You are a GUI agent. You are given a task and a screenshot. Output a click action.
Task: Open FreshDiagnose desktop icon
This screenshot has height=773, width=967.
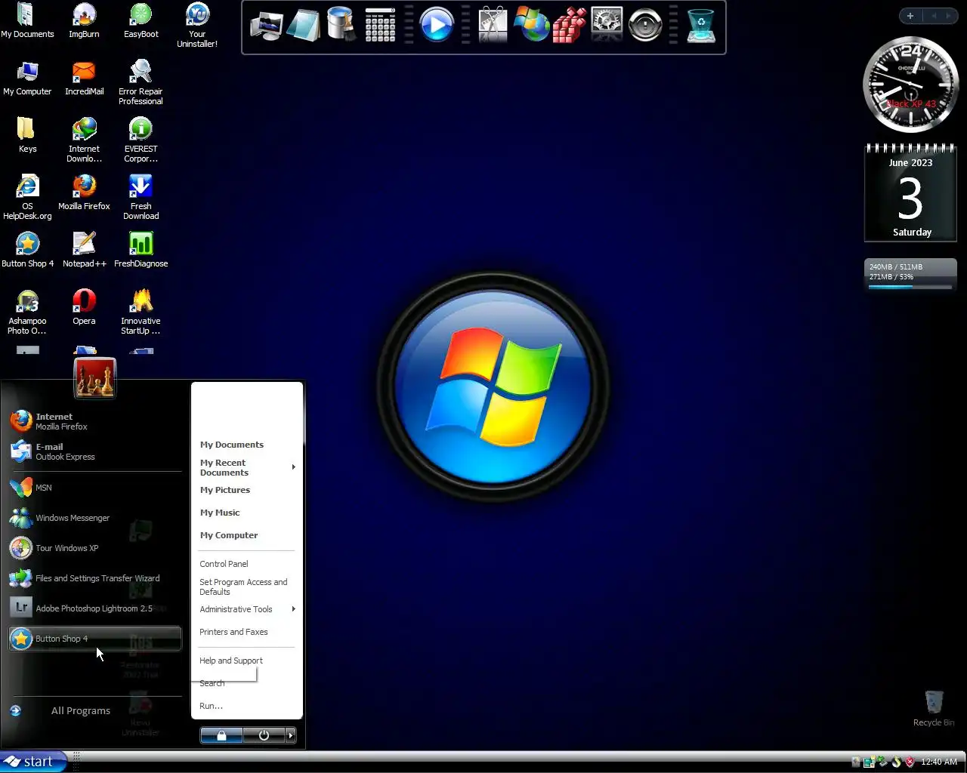(x=141, y=250)
